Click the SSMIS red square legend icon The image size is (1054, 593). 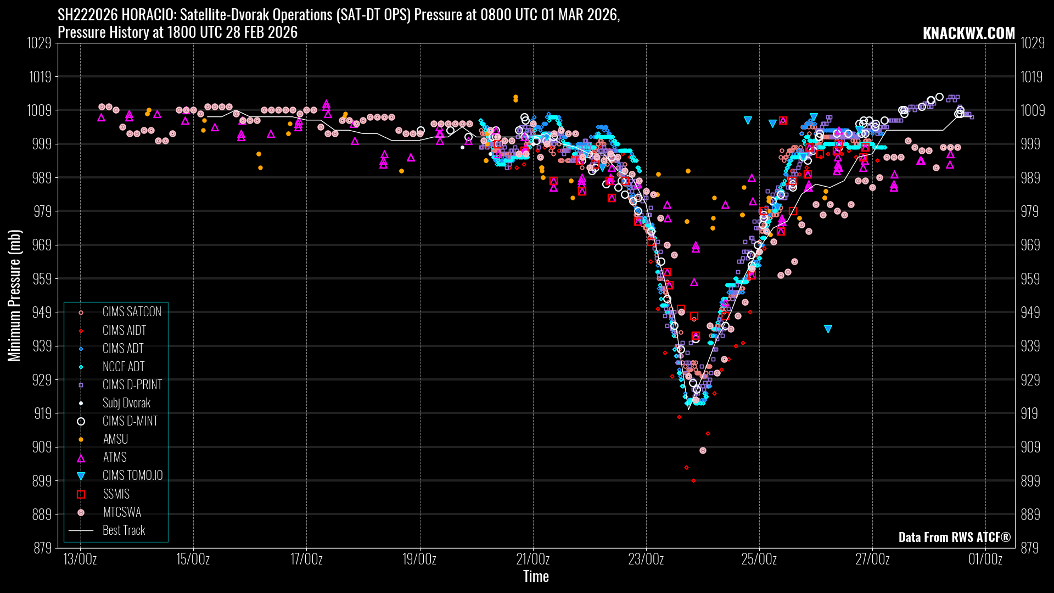click(81, 494)
